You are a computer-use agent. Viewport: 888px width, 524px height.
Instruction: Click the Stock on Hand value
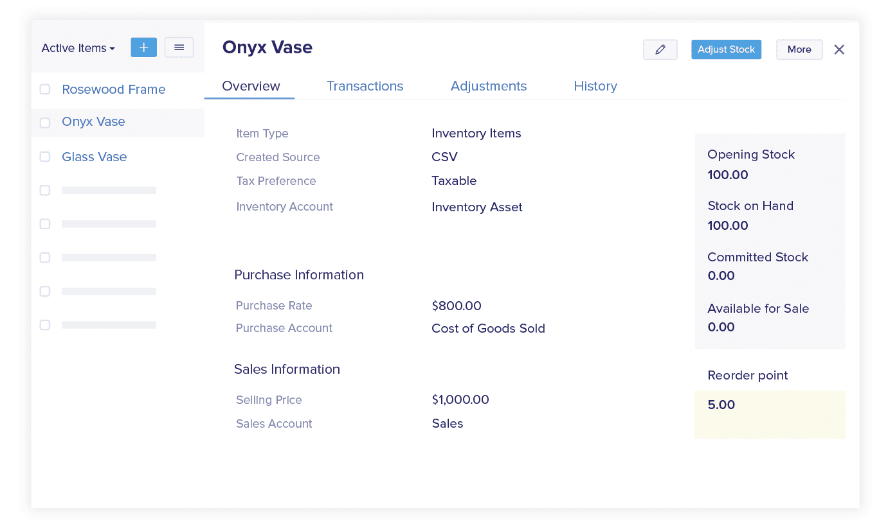tap(727, 225)
